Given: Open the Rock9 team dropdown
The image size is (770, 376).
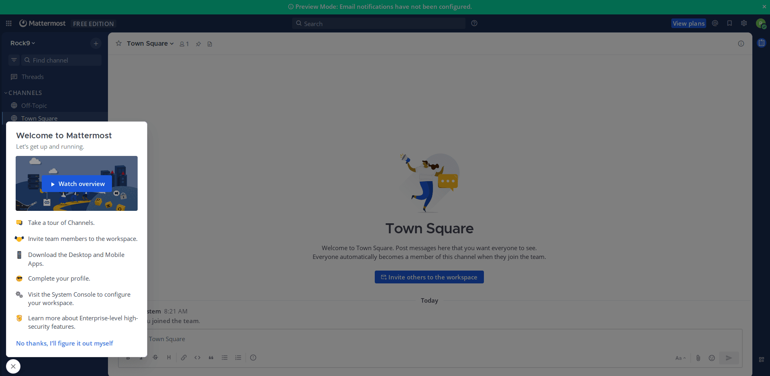Looking at the screenshot, I should point(23,43).
